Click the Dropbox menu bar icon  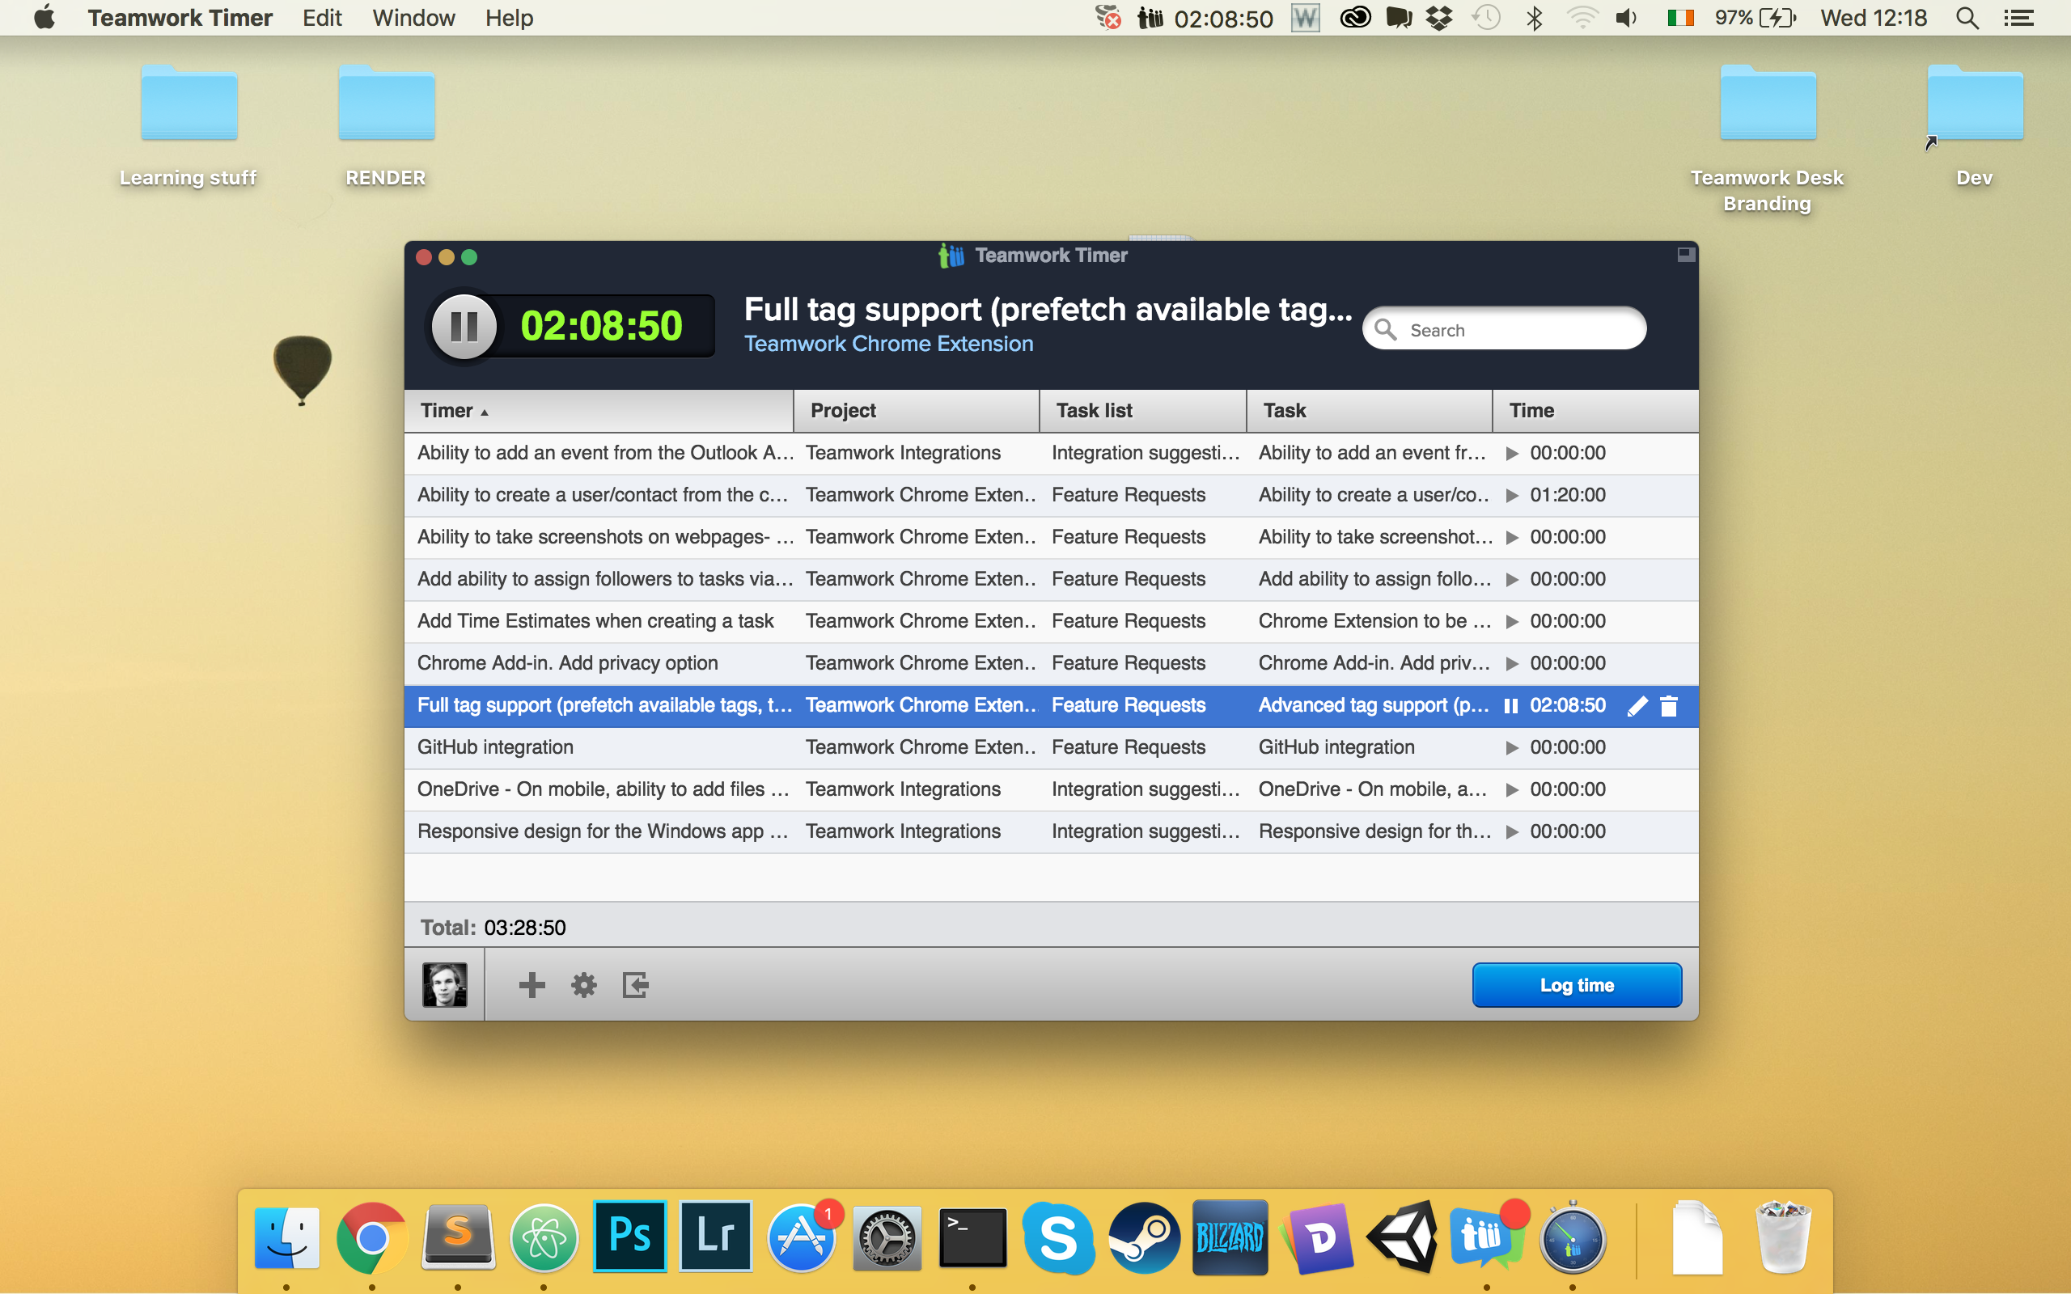coord(1439,18)
